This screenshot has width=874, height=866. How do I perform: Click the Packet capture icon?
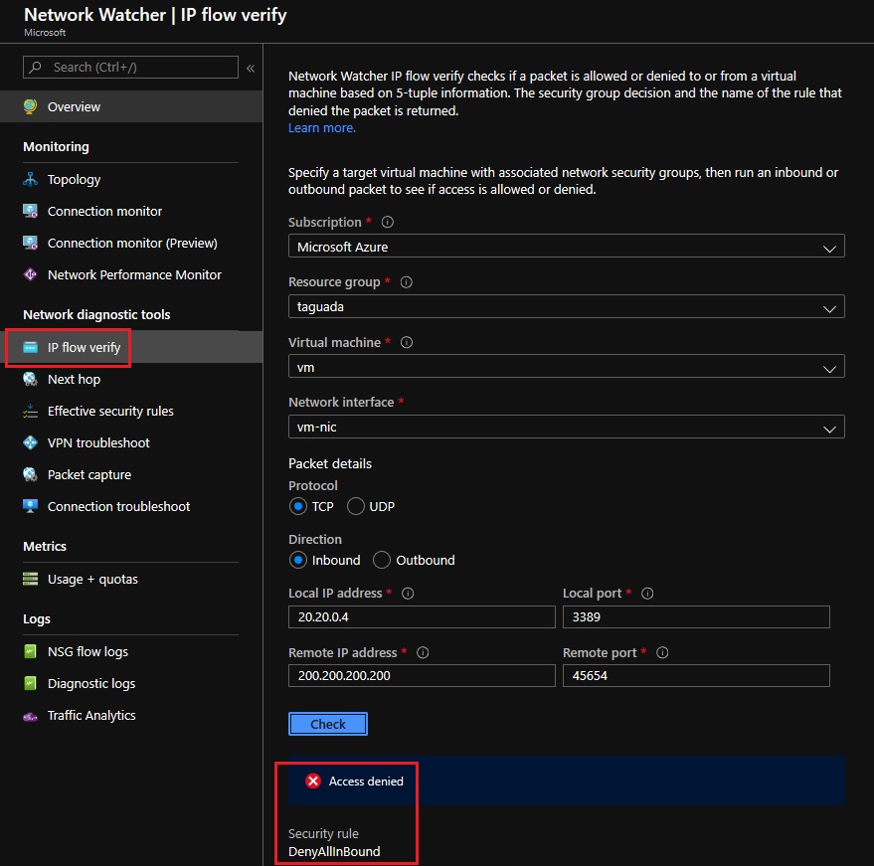tap(30, 475)
